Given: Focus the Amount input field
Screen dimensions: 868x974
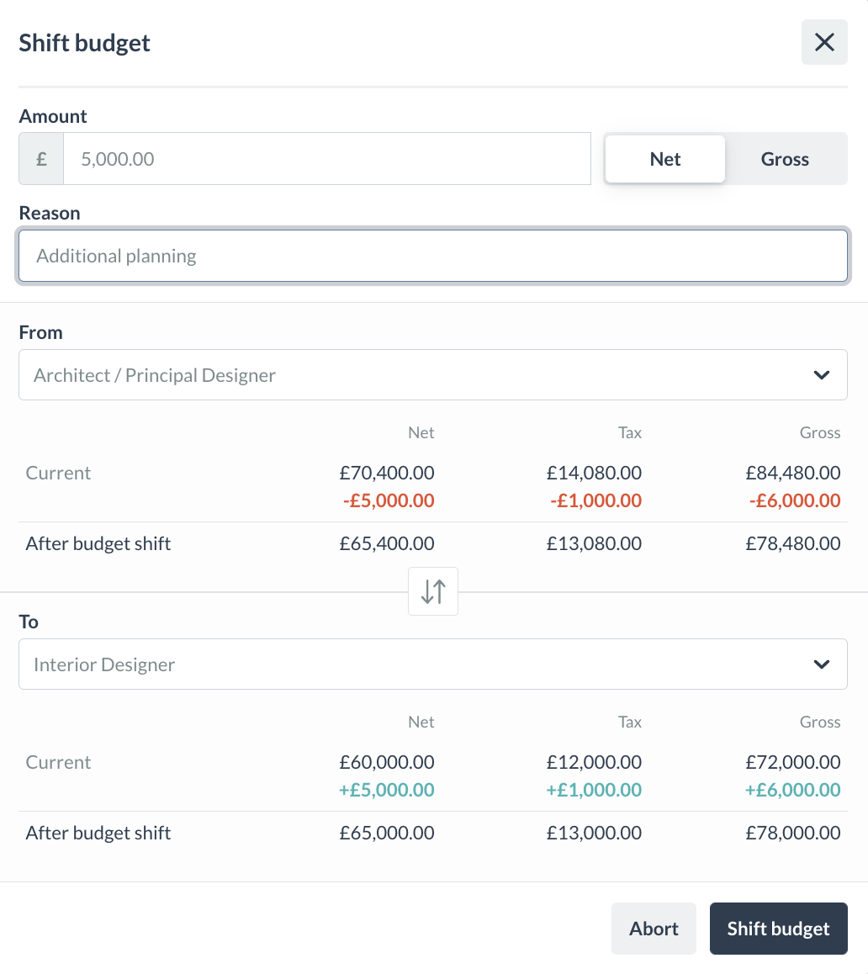Looking at the screenshot, I should tap(327, 159).
